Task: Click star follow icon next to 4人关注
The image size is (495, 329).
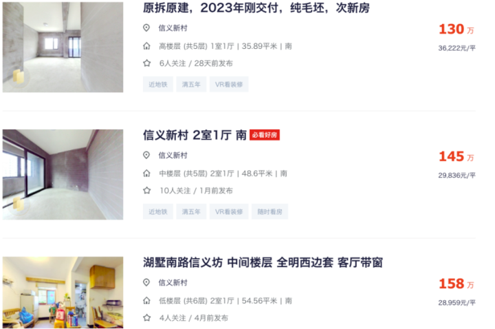Action: coord(146,318)
